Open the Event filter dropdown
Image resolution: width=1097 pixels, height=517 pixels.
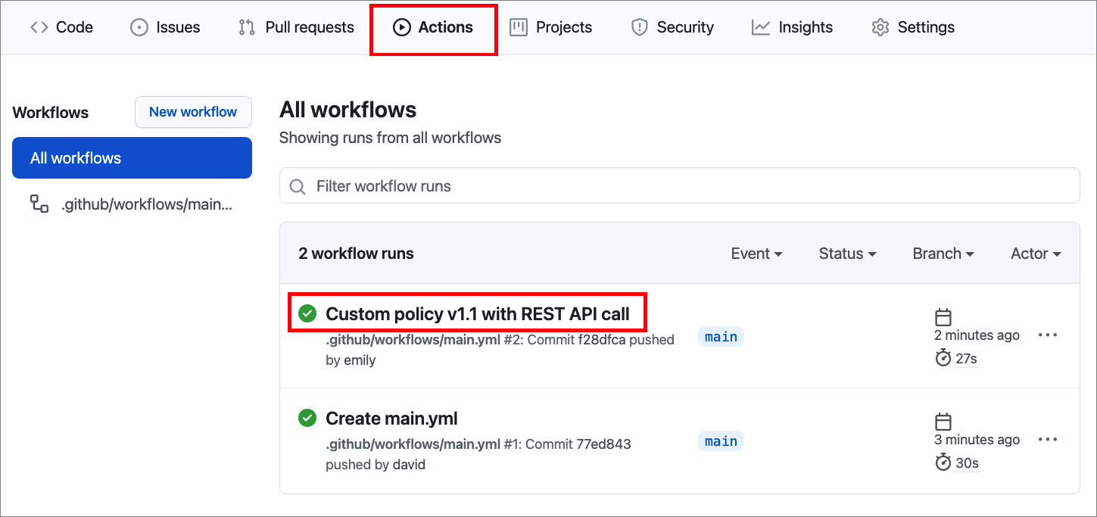[x=756, y=254]
